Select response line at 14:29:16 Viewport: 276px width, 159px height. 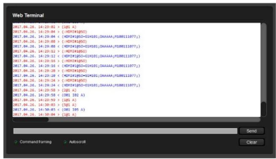click(76, 66)
